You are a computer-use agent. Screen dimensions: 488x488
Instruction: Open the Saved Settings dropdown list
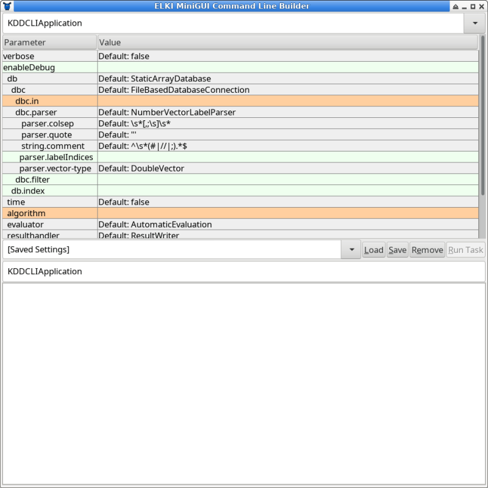[351, 249]
